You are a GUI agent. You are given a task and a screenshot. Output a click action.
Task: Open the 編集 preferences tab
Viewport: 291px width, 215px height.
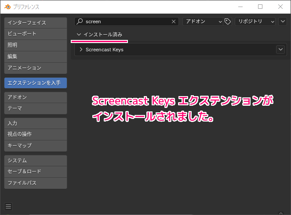(36, 57)
